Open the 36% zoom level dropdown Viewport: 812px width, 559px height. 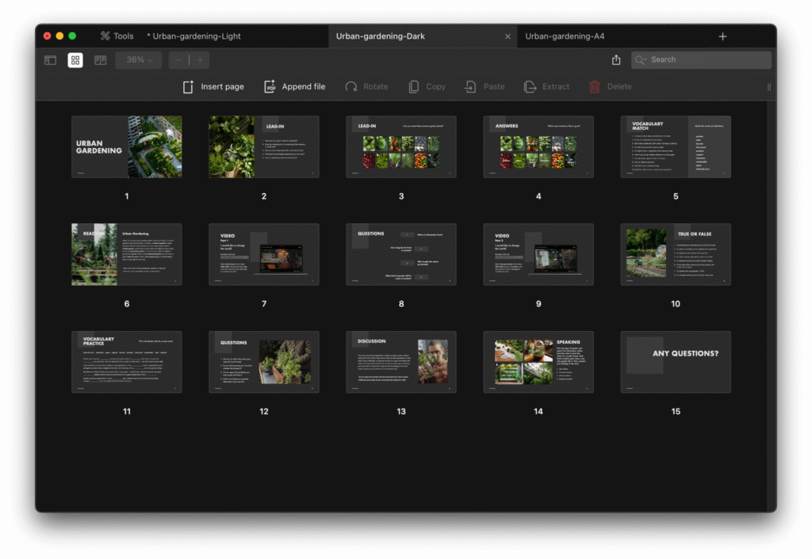click(x=139, y=60)
